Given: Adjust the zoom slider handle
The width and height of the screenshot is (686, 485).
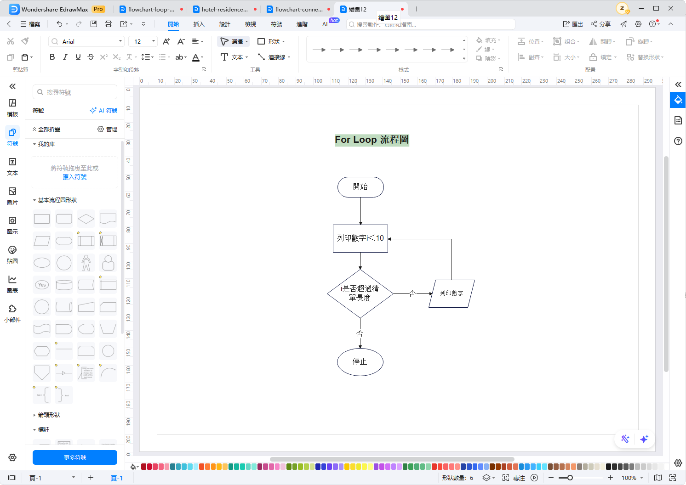Looking at the screenshot, I should coord(570,478).
